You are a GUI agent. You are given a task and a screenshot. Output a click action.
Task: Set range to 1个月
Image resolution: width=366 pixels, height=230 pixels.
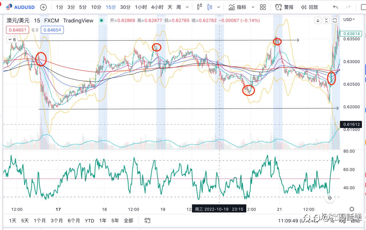[40, 221]
